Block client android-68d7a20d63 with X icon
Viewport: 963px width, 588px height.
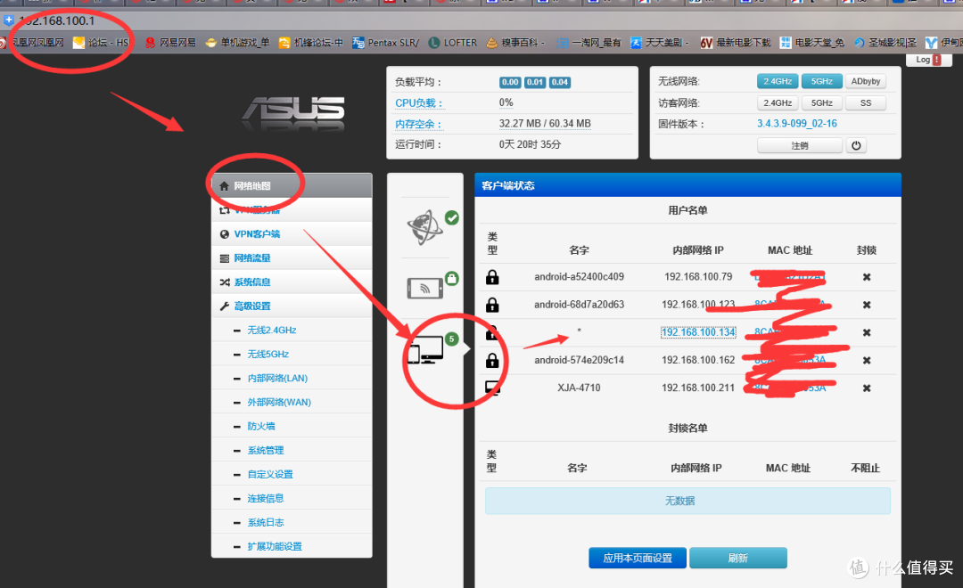[x=867, y=305]
